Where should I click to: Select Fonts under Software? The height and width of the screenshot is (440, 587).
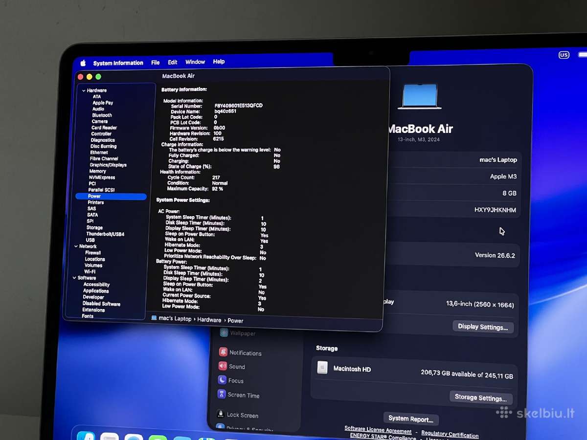tap(88, 316)
